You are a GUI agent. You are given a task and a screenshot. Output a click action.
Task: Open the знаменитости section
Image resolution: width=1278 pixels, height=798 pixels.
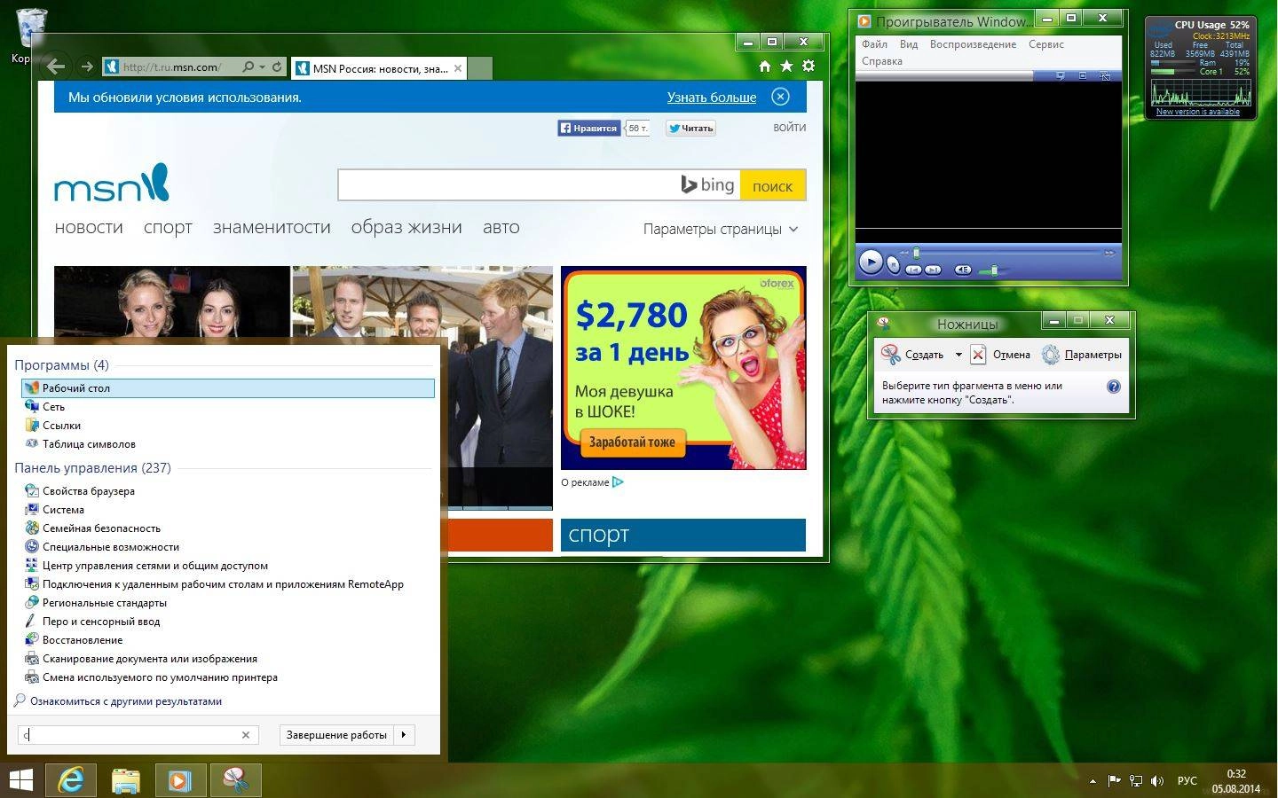click(x=272, y=227)
